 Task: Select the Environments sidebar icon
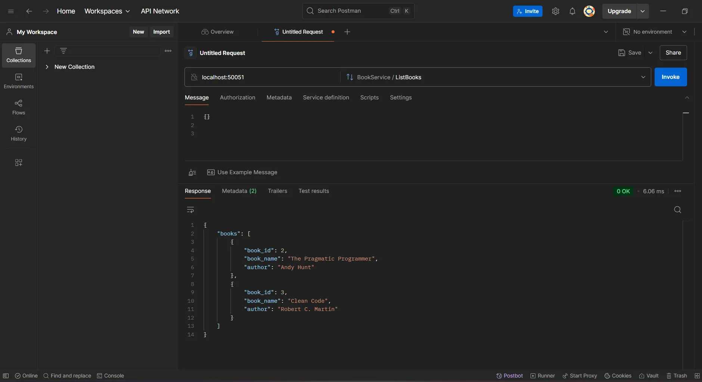click(19, 81)
